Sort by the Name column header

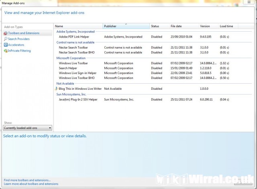[78, 26]
